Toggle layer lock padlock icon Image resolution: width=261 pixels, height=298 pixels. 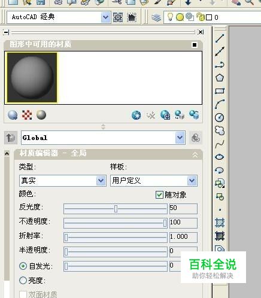pos(201,17)
